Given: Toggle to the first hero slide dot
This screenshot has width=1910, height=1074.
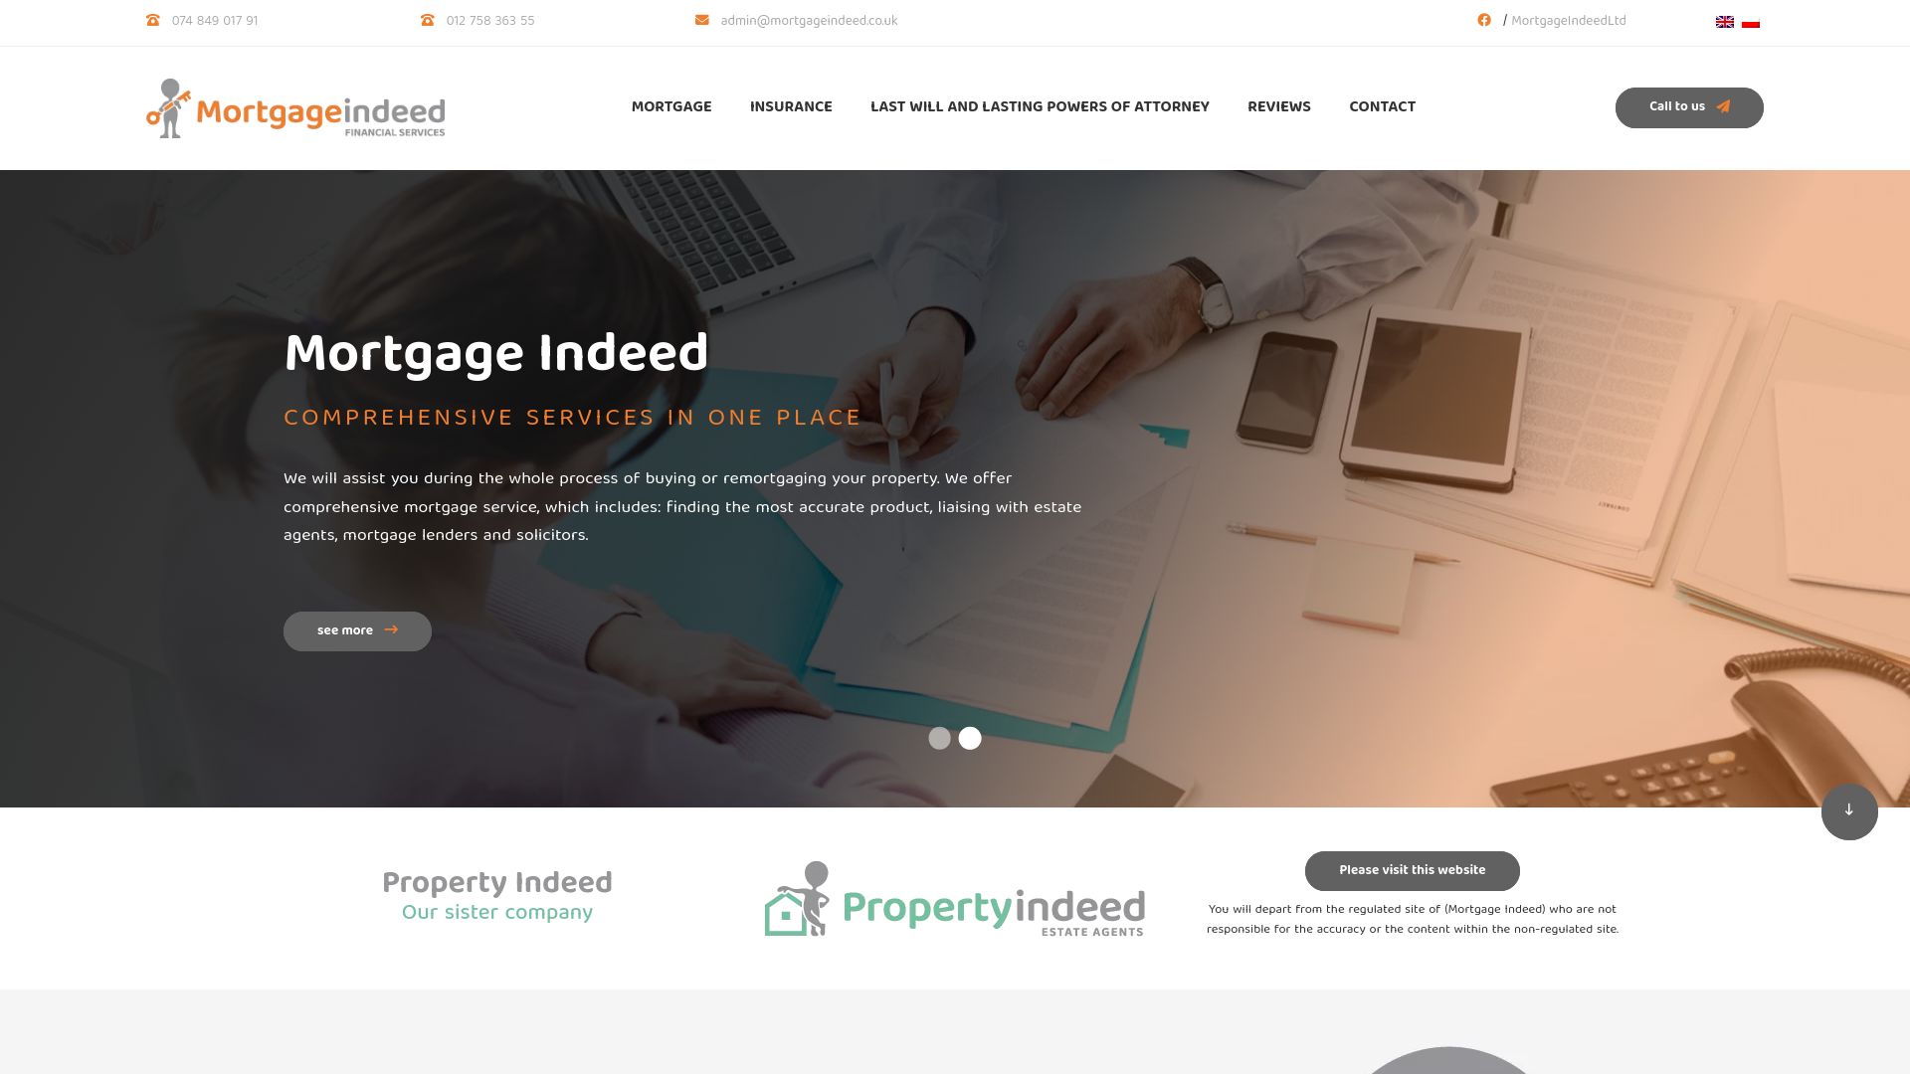Looking at the screenshot, I should coord(939,737).
